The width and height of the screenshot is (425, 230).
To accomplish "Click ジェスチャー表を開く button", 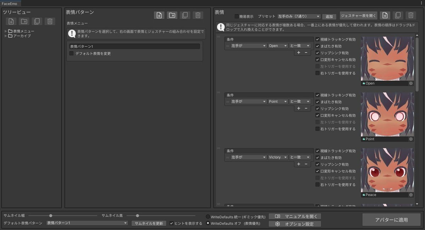I will coord(358,15).
